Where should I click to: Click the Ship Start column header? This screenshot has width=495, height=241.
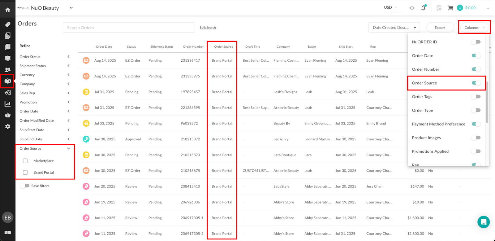pos(346,47)
